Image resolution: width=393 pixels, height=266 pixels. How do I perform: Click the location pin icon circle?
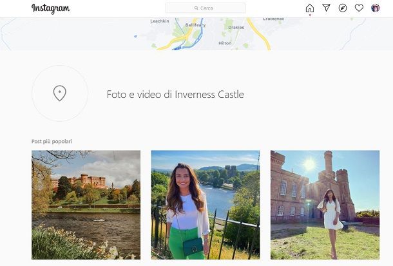coord(60,93)
